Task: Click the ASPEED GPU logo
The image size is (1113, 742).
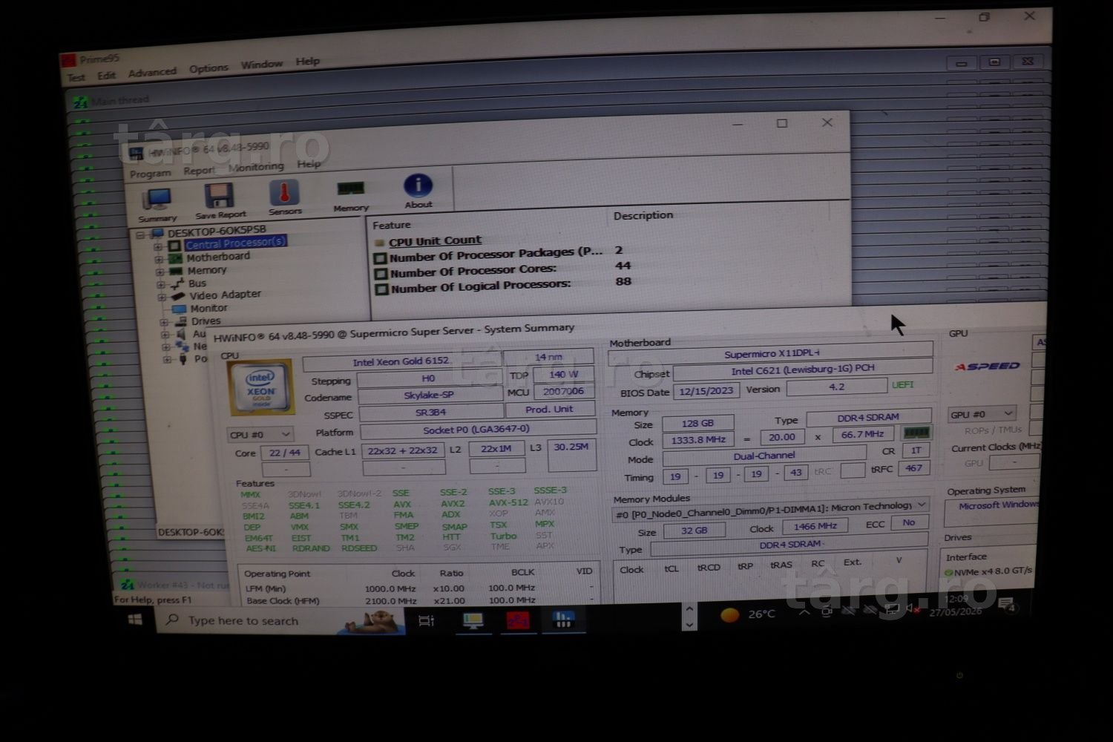Action: pyautogui.click(x=987, y=366)
